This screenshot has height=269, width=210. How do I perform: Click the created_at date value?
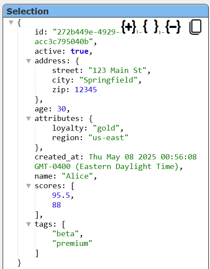(115, 162)
